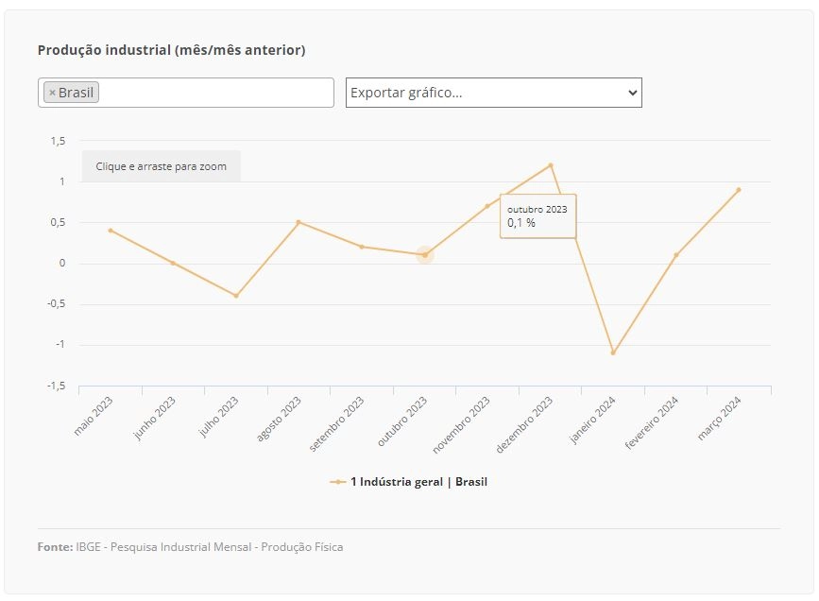Click the março 2024 axis label

coord(720,418)
